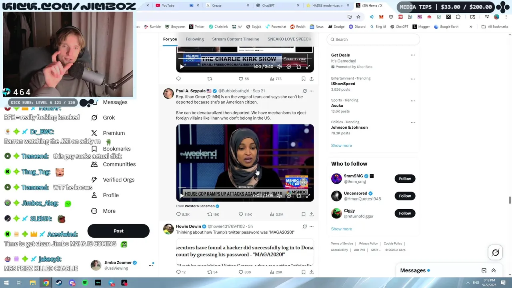This screenshot has width=512, height=288.
Task: Follow Uncensored account
Action: click(405, 196)
